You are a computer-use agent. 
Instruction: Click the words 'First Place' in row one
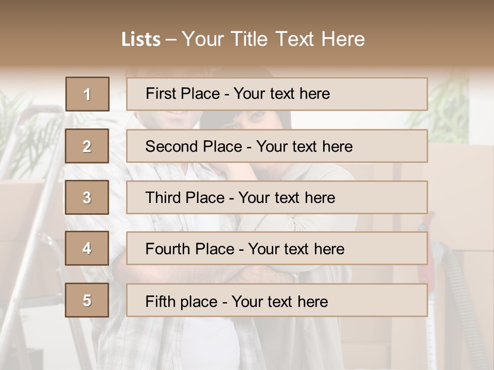[183, 94]
